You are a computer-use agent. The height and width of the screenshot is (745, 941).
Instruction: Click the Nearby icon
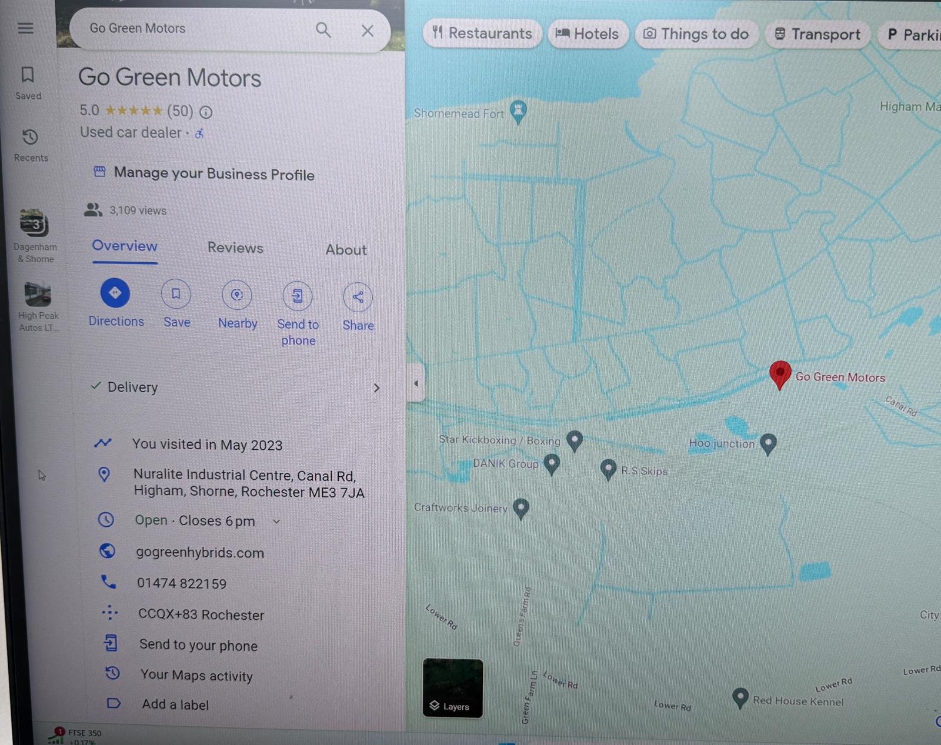pos(237,295)
